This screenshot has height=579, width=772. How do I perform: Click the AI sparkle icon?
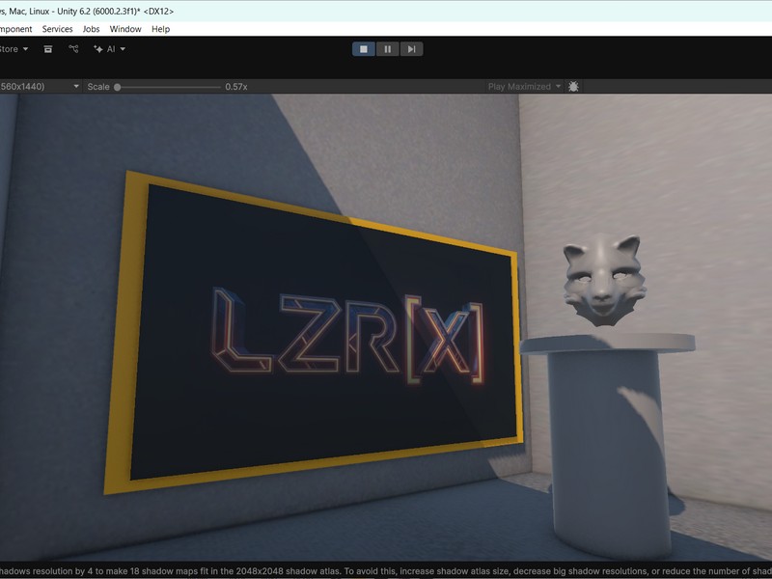(98, 49)
